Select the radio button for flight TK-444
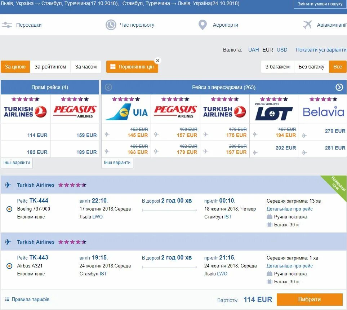 click(x=9, y=209)
